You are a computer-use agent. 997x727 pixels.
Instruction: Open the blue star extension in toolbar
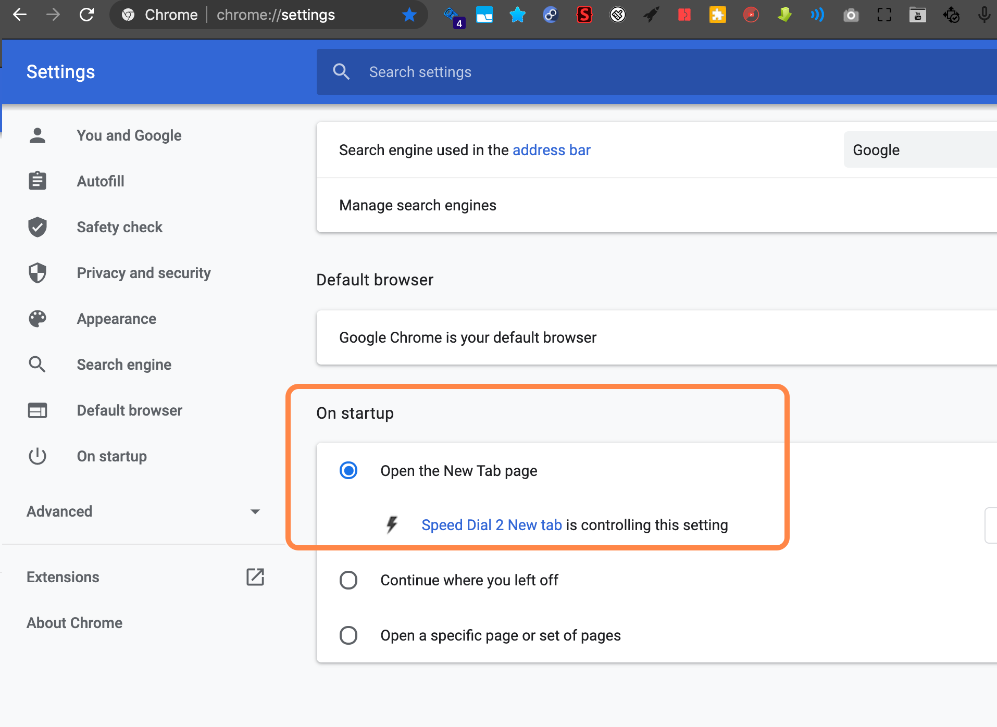(x=517, y=15)
